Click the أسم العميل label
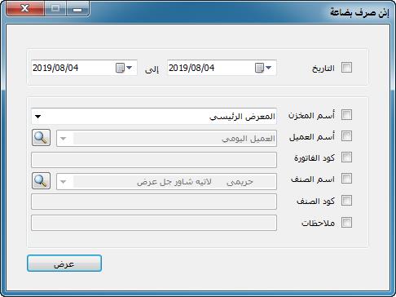The height and width of the screenshot is (297, 396). click(312, 136)
